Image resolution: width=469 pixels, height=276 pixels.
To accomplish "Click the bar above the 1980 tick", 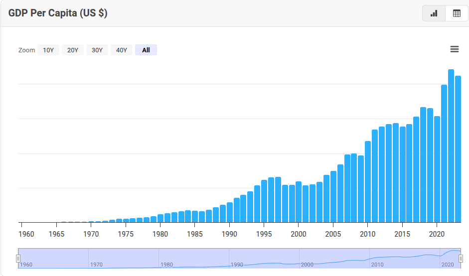I will pyautogui.click(x=160, y=218).
